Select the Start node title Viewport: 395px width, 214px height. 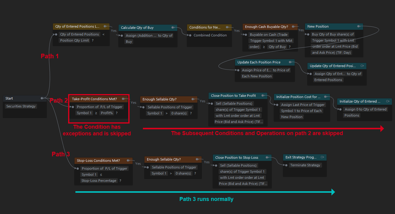[x=9, y=98]
